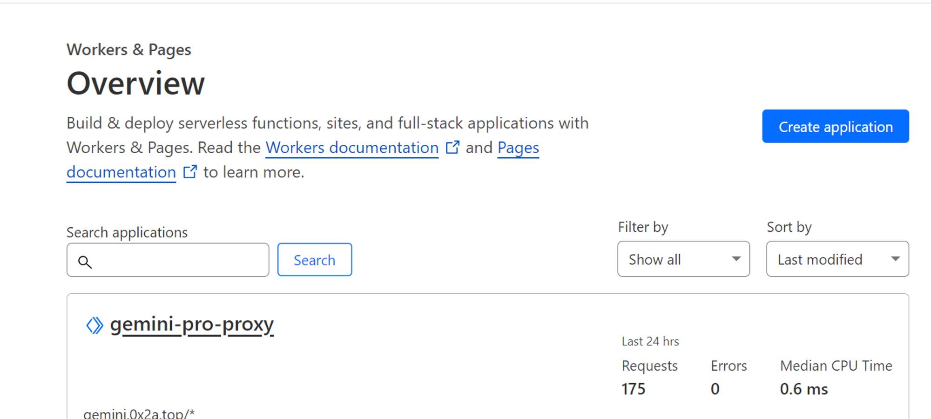Open the Workers documentation link
The image size is (931, 419).
[352, 148]
